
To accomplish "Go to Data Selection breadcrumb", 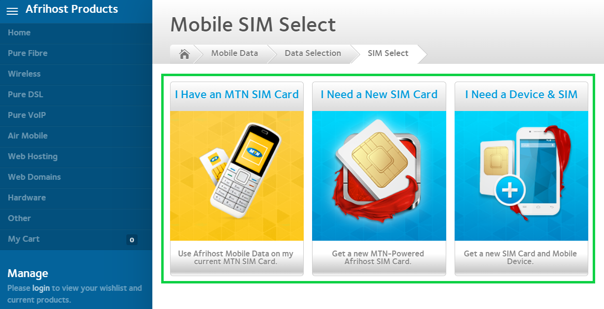I will 313,54.
